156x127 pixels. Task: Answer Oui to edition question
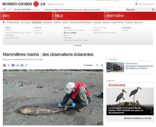pyautogui.click(x=103, y=10)
